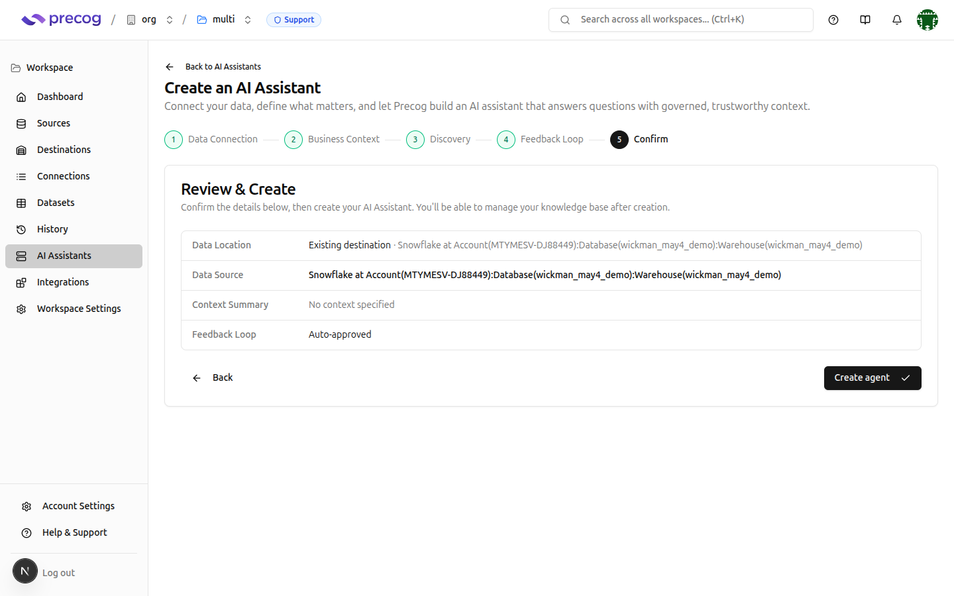Go Back to AI Assistants
Viewport: 954px width, 596px height.
[x=223, y=67]
